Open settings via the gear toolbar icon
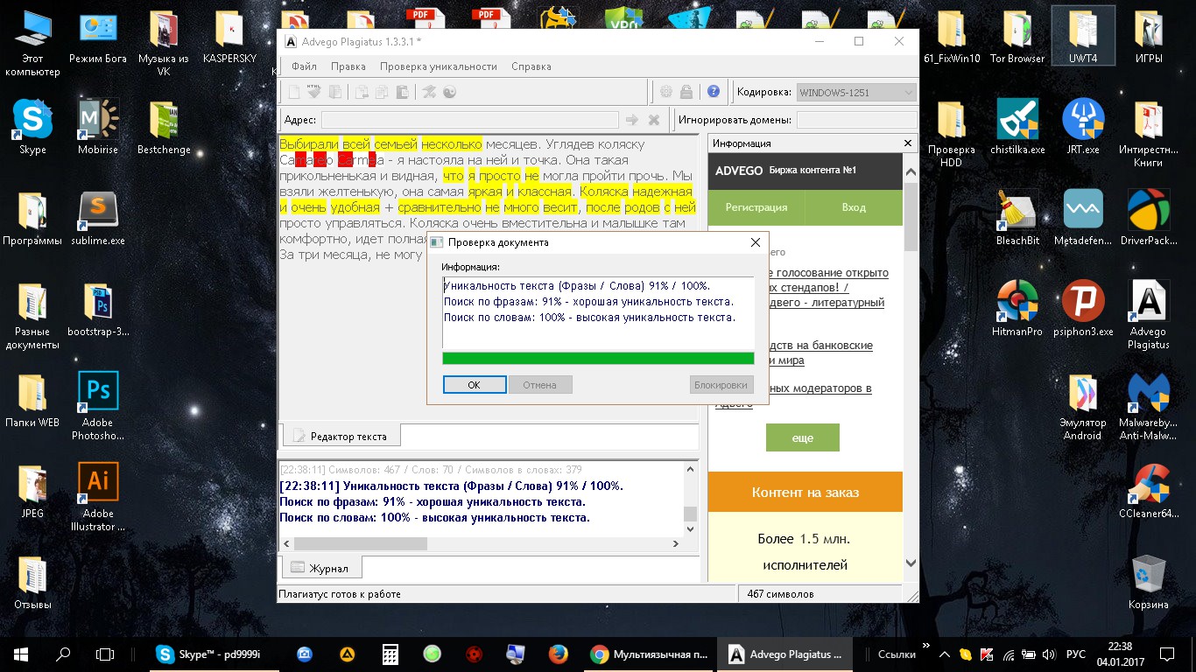 click(x=666, y=92)
